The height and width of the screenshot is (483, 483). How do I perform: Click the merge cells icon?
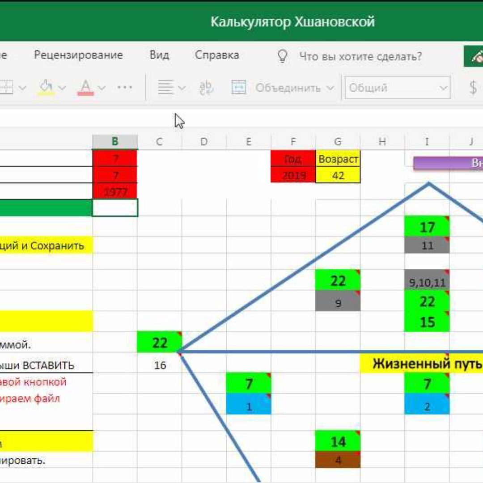[x=239, y=87]
